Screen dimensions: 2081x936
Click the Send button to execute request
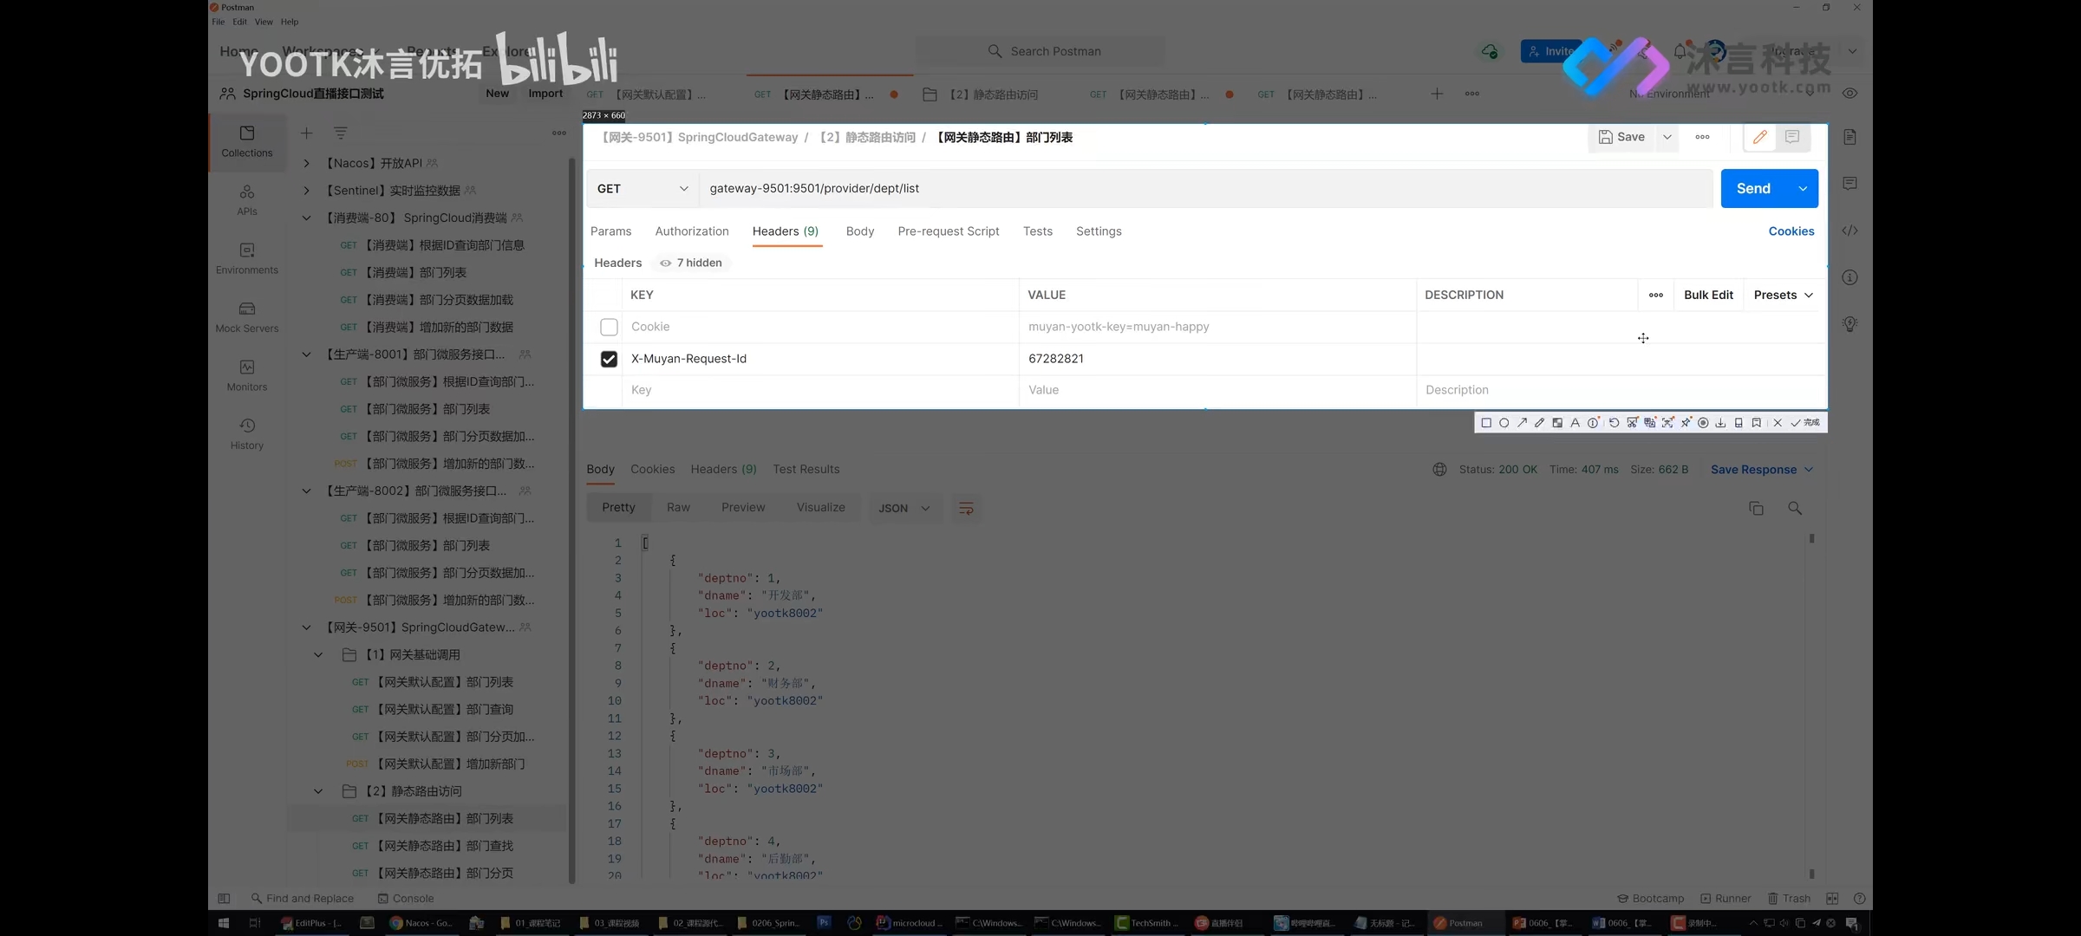[1753, 188]
